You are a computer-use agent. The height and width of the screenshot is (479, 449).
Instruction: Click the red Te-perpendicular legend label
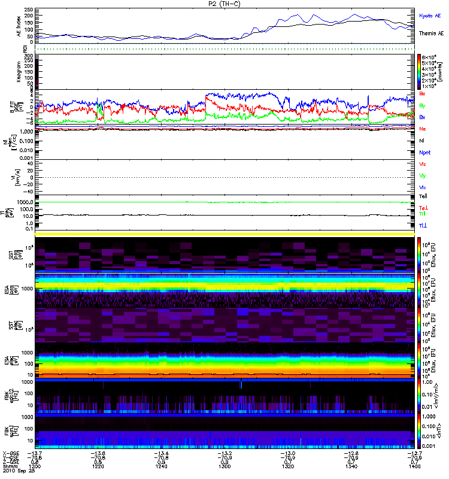pyautogui.click(x=423, y=208)
